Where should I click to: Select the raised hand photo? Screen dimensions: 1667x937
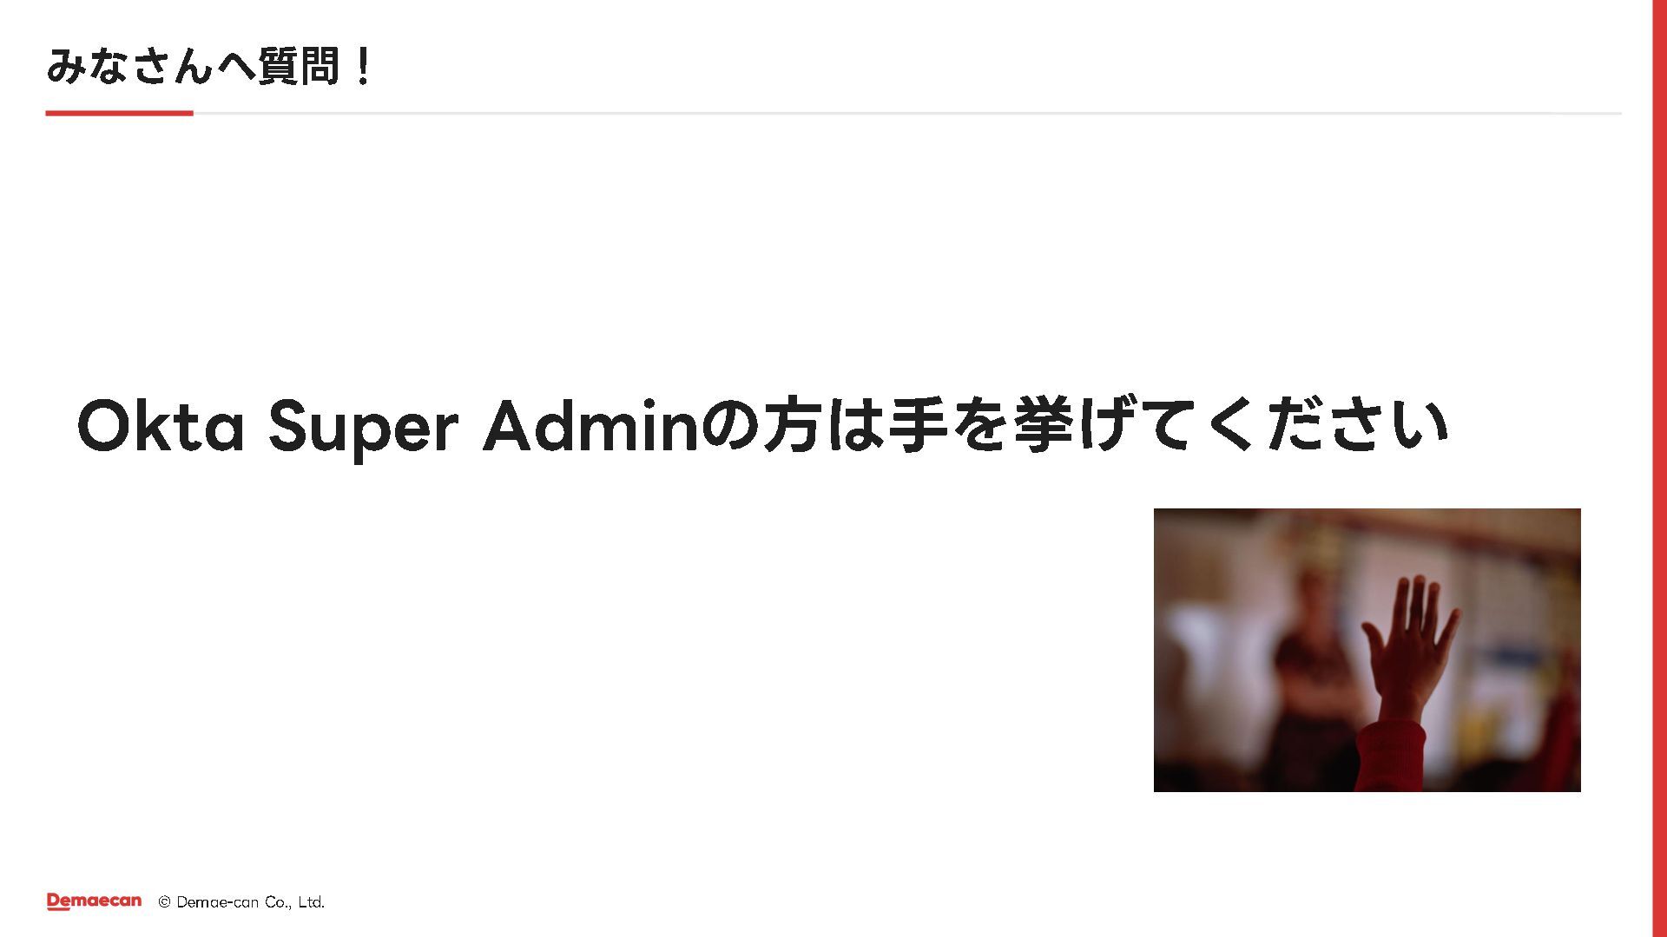1367,650
